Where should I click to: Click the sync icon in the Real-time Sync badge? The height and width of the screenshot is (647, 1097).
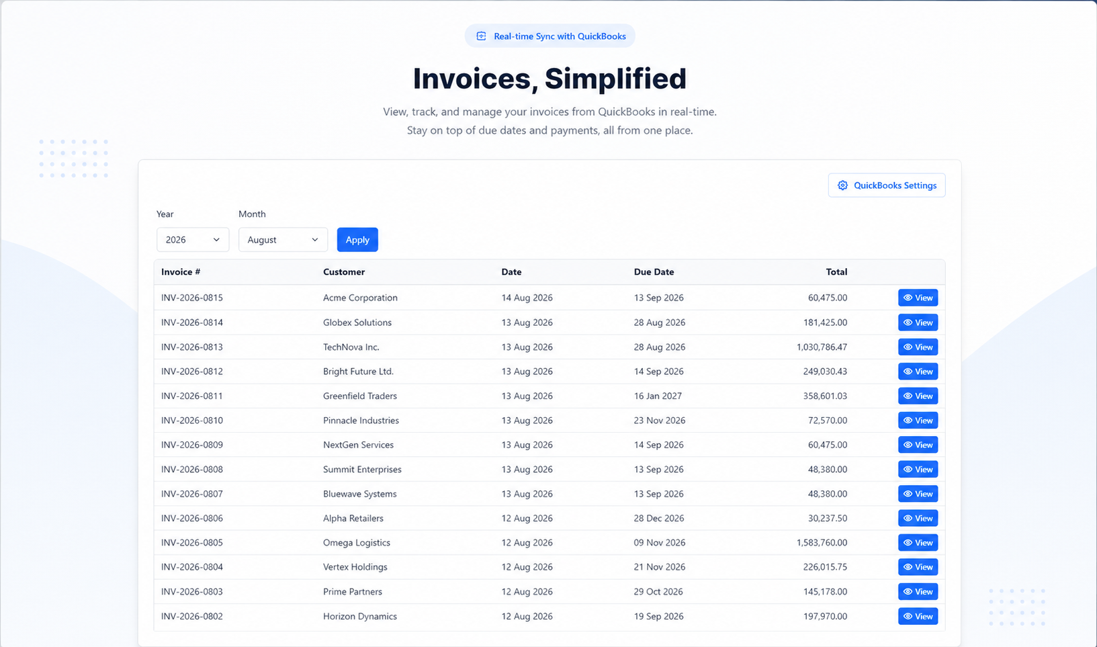point(481,36)
